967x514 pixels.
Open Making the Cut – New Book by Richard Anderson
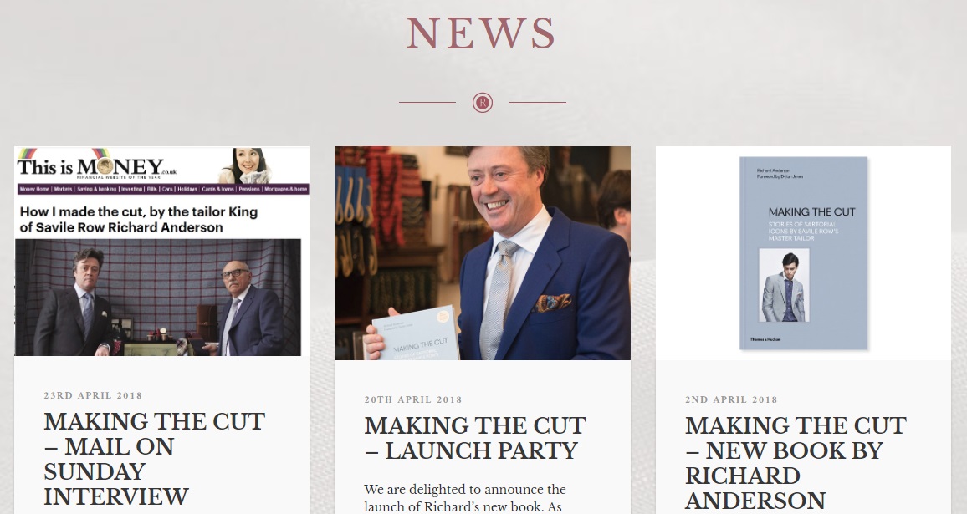796,463
